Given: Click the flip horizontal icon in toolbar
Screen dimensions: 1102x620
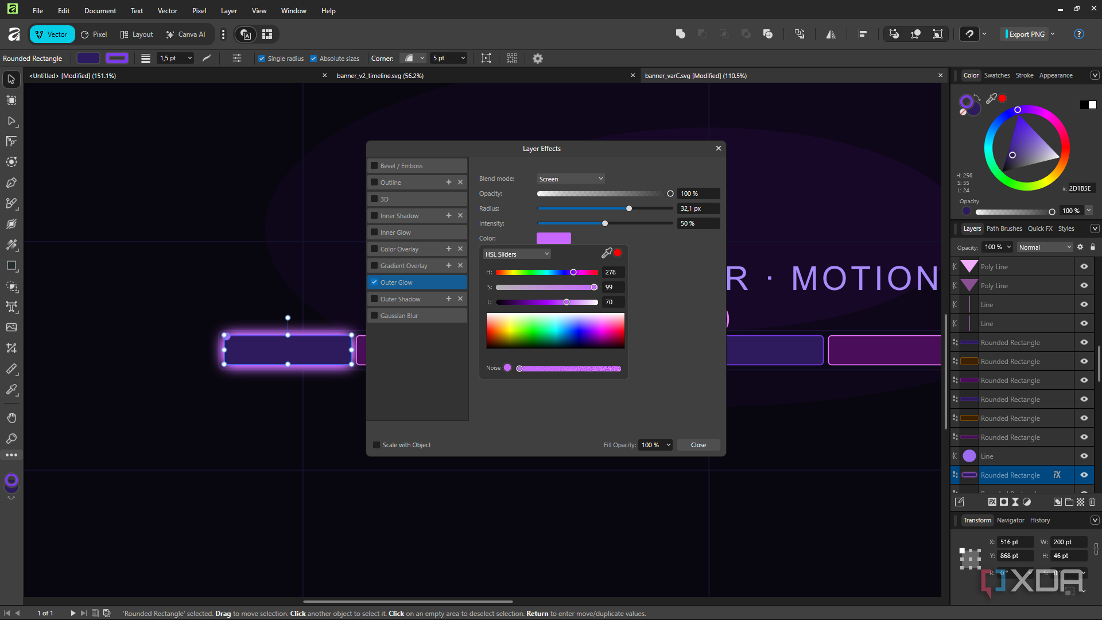Looking at the screenshot, I should tap(831, 34).
